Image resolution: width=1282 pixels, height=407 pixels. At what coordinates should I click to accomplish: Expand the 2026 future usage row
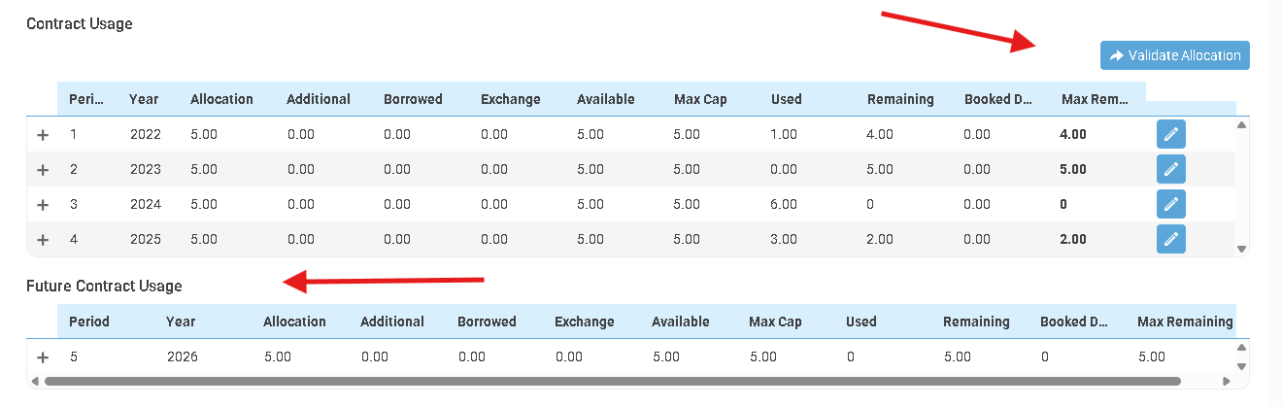42,357
